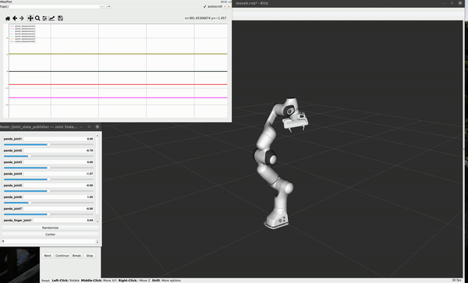
Task: Click the Continue button
Action: pyautogui.click(x=62, y=256)
